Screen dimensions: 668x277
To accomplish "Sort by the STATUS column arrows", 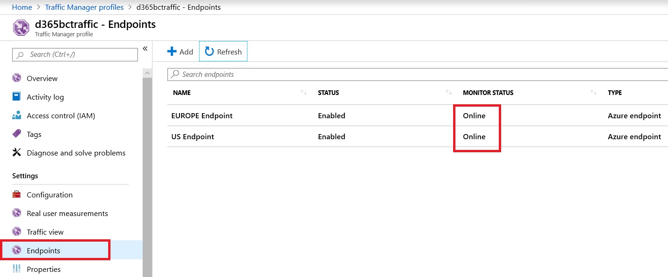I will [x=449, y=93].
